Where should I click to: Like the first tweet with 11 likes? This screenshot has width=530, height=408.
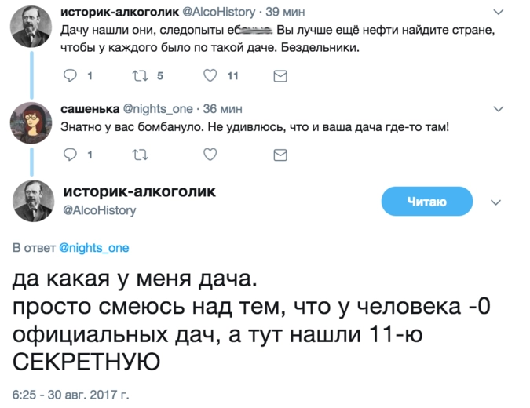point(210,76)
